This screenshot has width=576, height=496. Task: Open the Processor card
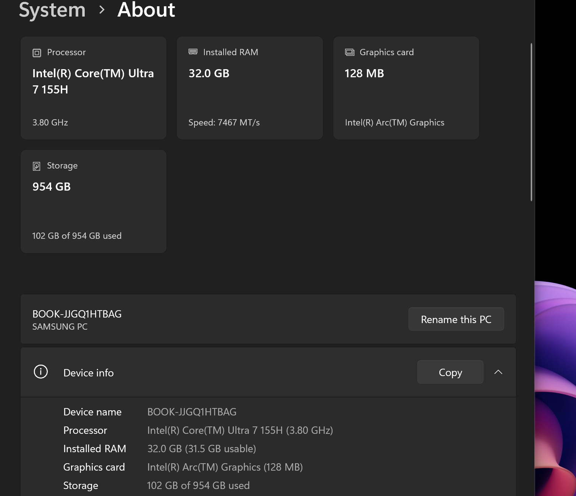[x=94, y=88]
